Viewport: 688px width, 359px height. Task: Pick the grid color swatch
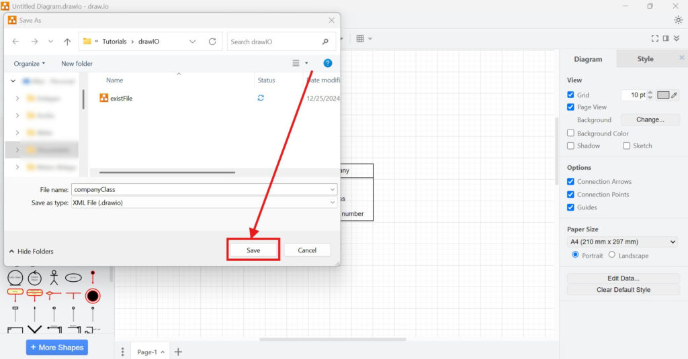pyautogui.click(x=663, y=95)
